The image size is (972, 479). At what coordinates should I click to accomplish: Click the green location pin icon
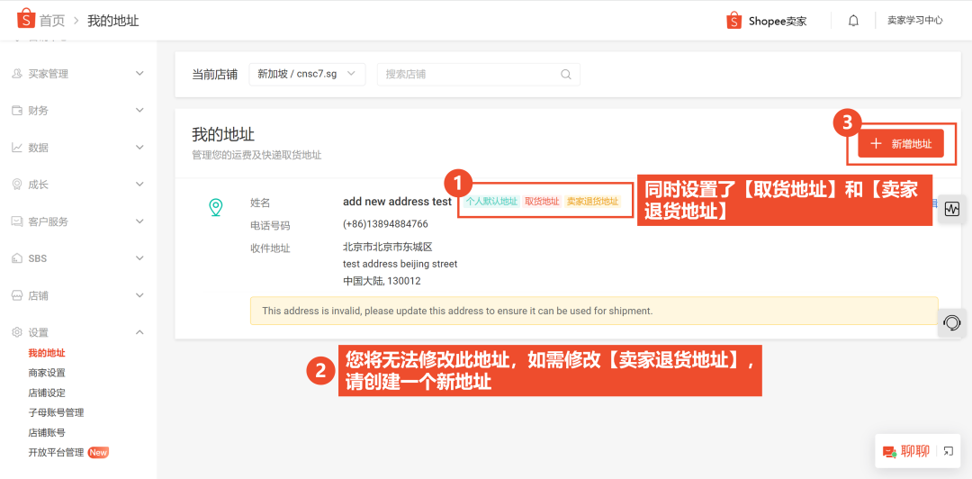tap(216, 208)
